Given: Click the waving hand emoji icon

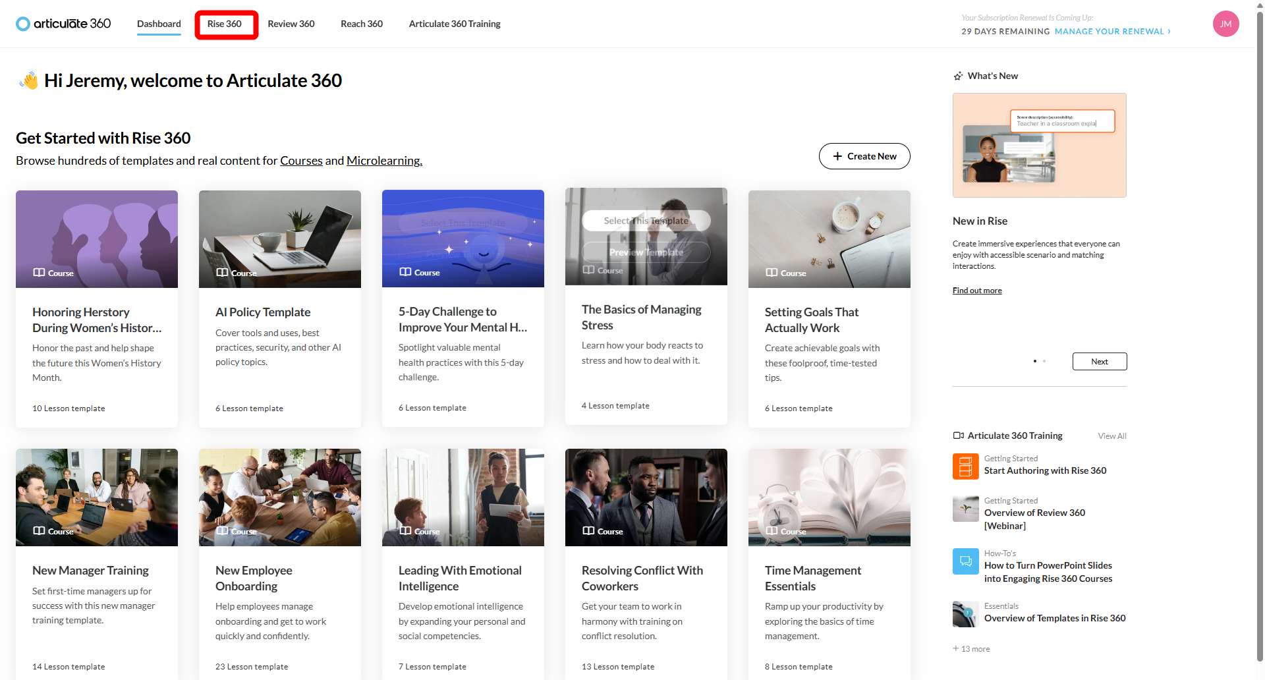Looking at the screenshot, I should [28, 80].
